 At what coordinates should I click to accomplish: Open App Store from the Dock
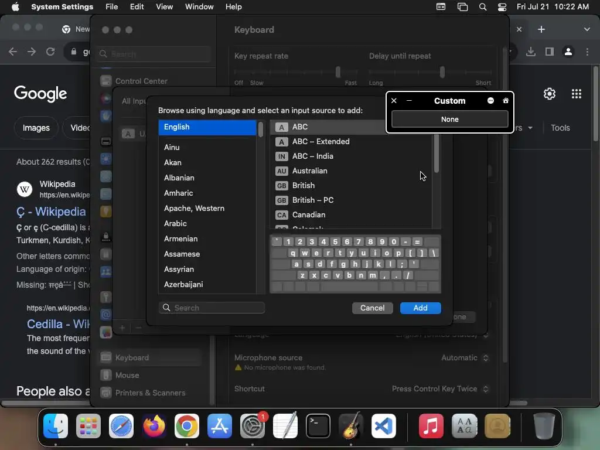[x=220, y=426]
